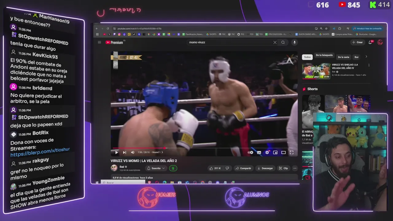Mute the video volume
Image resolution: width=393 pixels, height=221 pixels.
pos(133,152)
